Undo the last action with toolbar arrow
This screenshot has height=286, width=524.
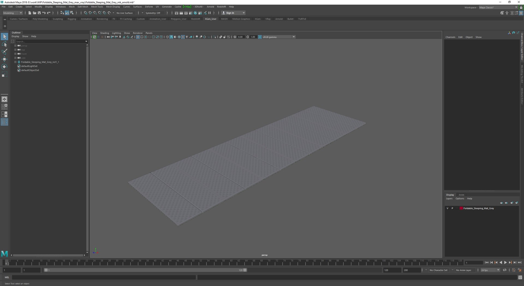[x=44, y=13]
